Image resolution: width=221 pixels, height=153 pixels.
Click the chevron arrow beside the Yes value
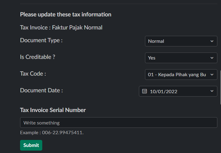point(212,58)
